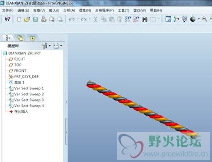Viewport: 212px width, 162px height.
Task: Switch to the favorites folder tab
Action: 32,38
